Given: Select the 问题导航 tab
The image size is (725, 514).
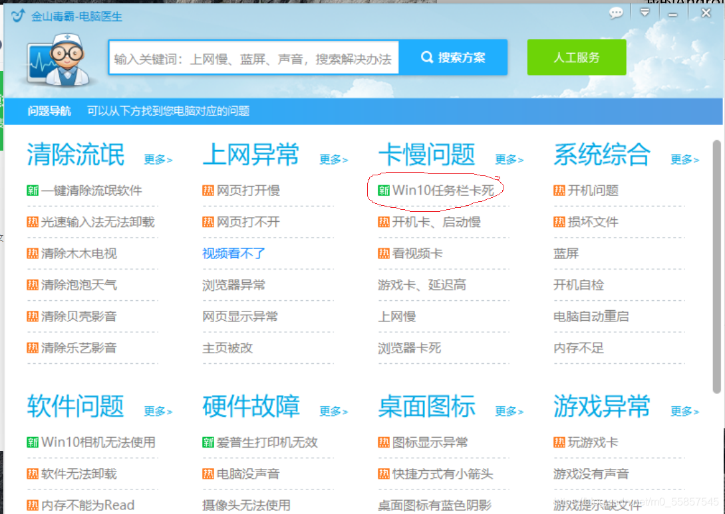Looking at the screenshot, I should [49, 111].
